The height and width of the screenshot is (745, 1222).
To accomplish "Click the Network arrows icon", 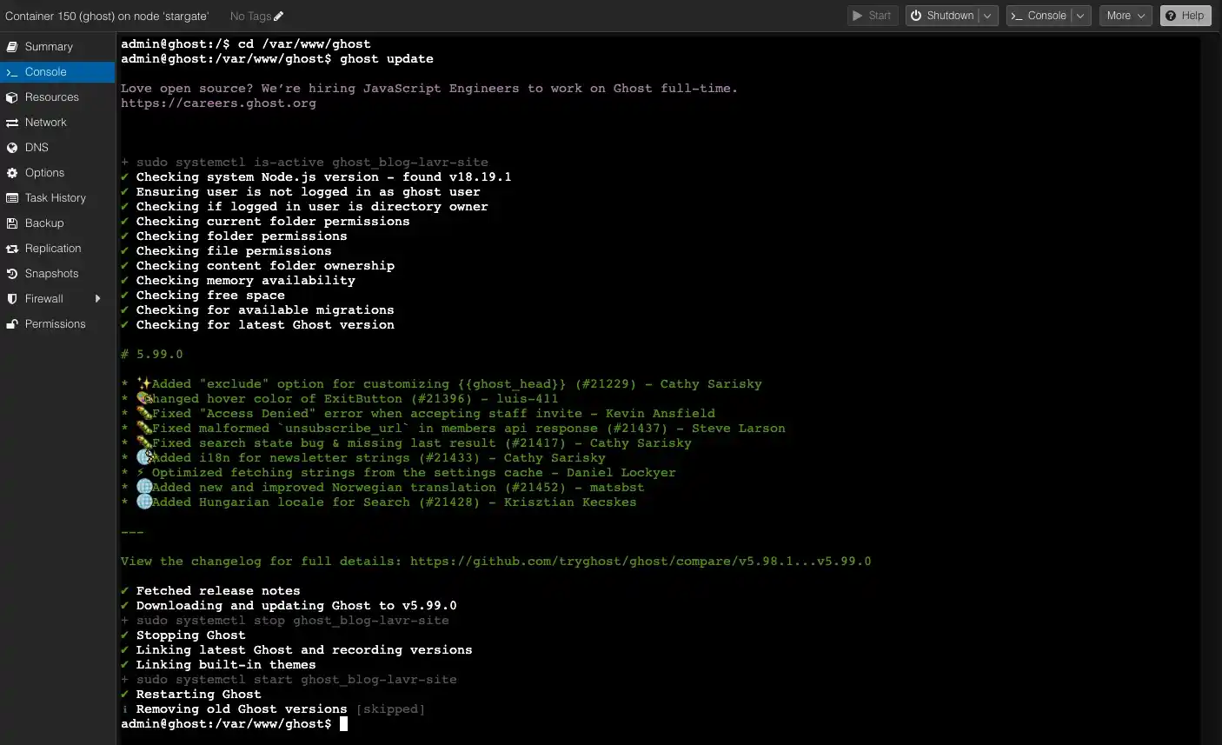I will pos(12,123).
